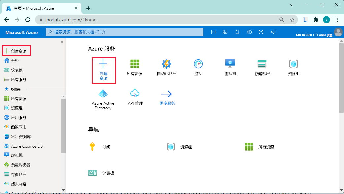Open 订阅 under 导航

(x=100, y=147)
